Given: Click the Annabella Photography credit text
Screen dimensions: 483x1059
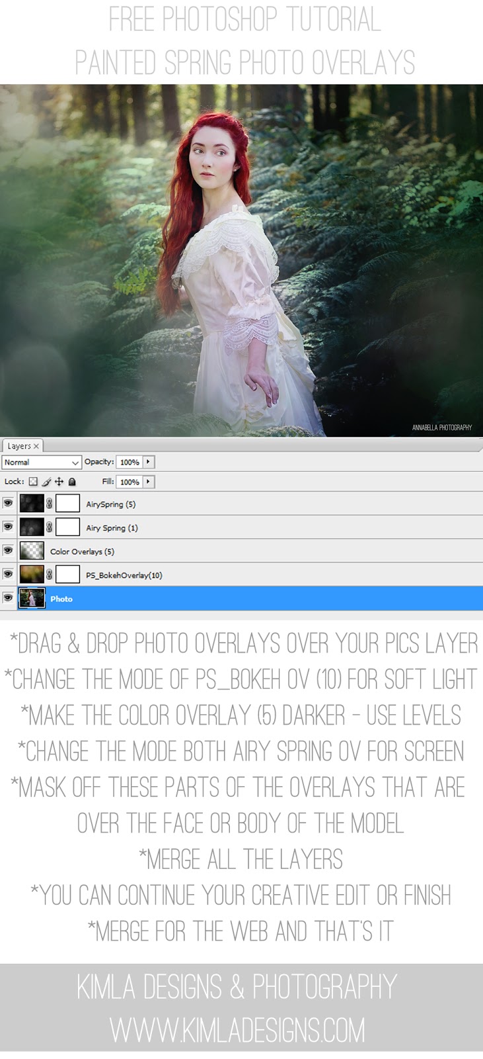Looking at the screenshot, I should coord(442,428).
